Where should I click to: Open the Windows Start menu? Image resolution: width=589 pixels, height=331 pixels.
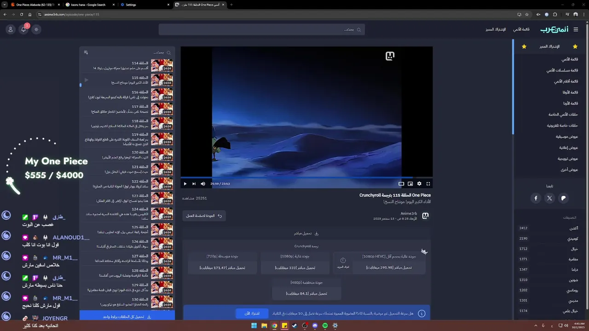click(x=254, y=325)
